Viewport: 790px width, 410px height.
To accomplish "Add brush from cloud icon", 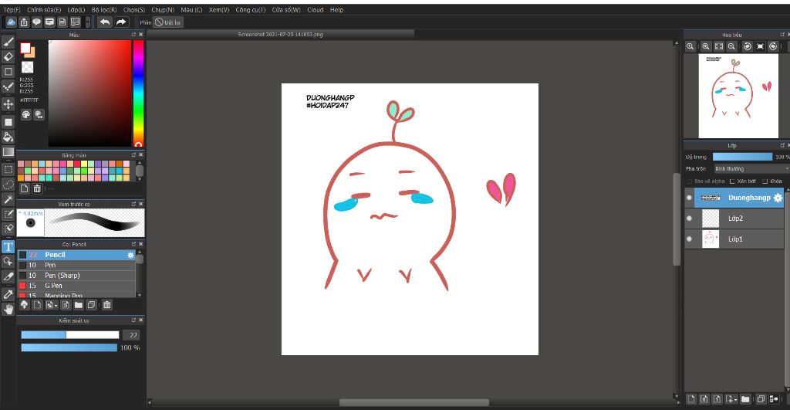I will tap(24, 304).
